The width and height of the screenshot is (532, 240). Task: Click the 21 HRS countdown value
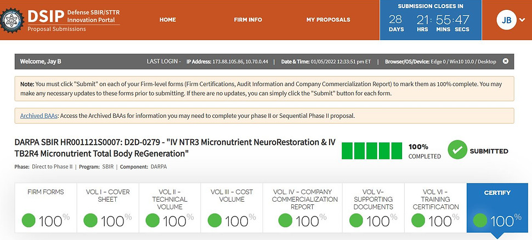[422, 23]
